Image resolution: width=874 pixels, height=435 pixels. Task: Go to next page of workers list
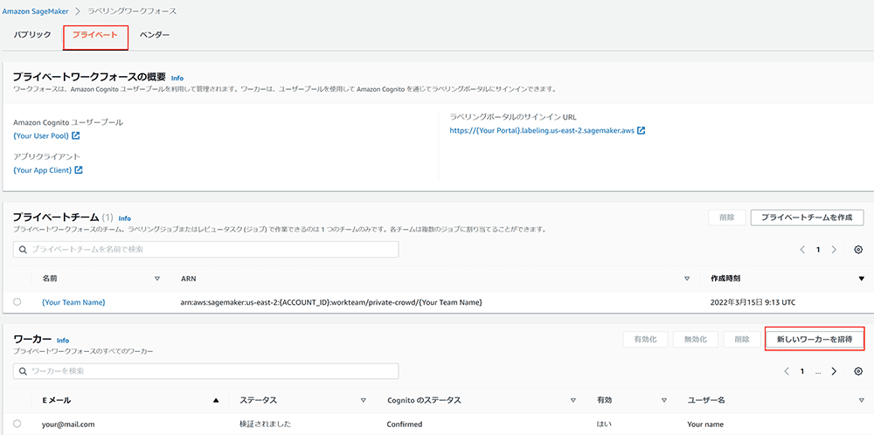835,371
